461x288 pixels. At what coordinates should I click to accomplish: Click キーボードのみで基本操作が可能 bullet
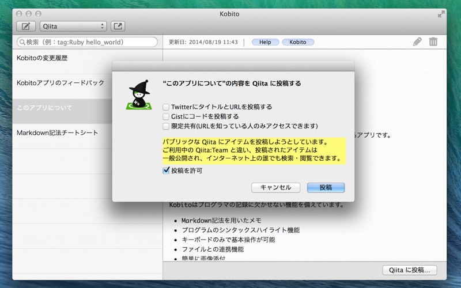click(228, 240)
